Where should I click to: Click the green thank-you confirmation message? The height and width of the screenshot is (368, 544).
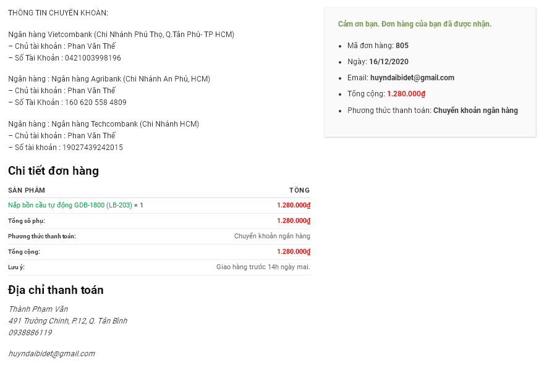point(414,24)
